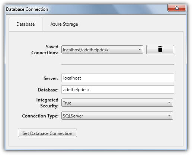
Task: Switch to the Azure Storage tab
Action: point(64,24)
